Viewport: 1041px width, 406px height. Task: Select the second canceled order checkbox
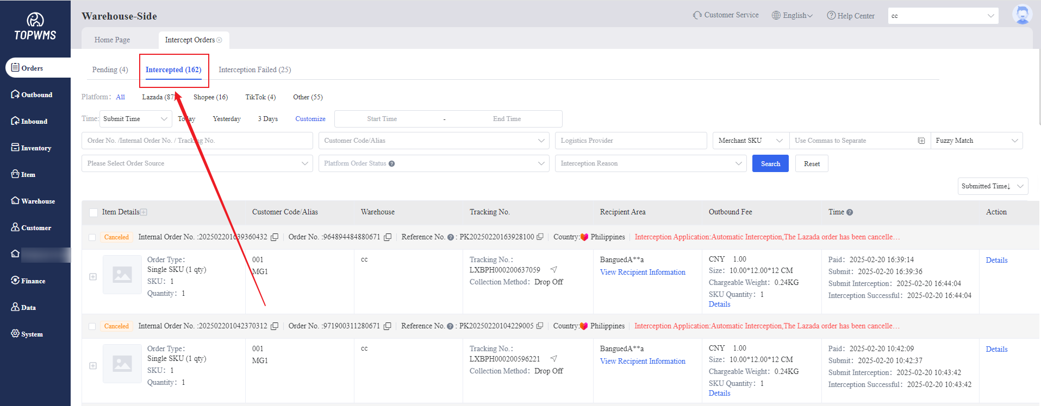tap(92, 326)
